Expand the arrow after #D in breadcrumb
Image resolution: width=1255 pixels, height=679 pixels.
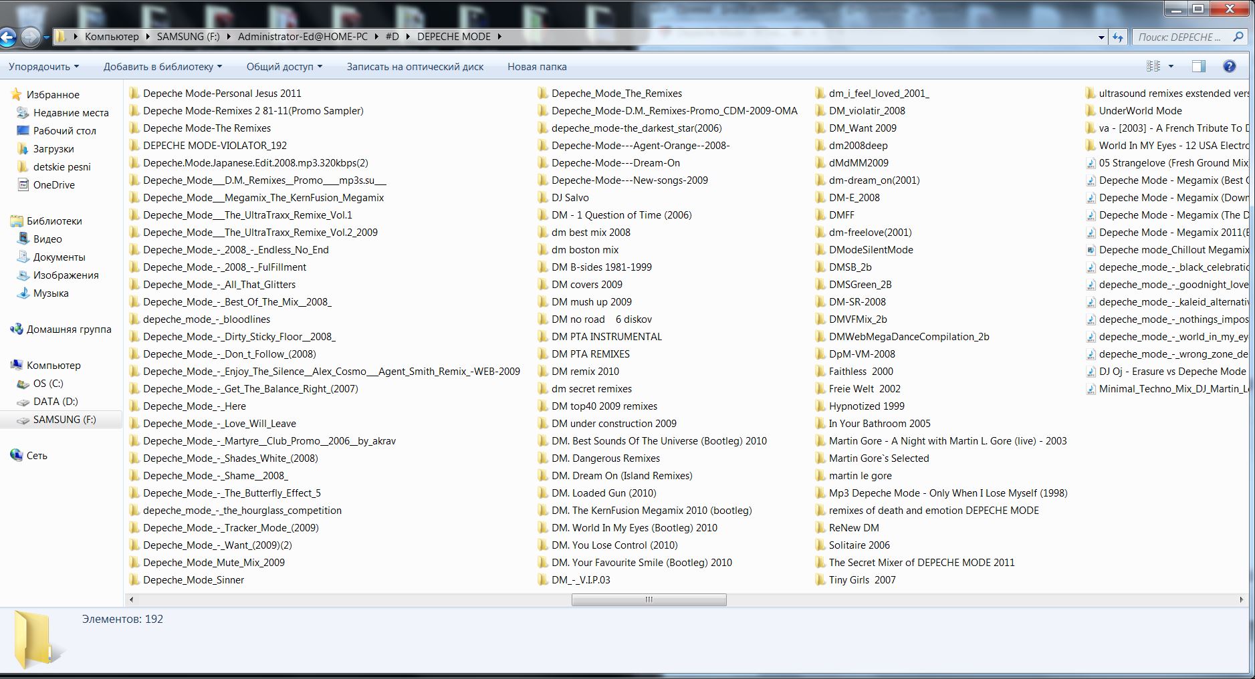tap(409, 37)
